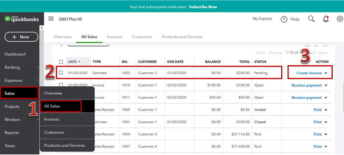
Task: Expand action dropdown for receipt 1009
Action: (x=326, y=110)
